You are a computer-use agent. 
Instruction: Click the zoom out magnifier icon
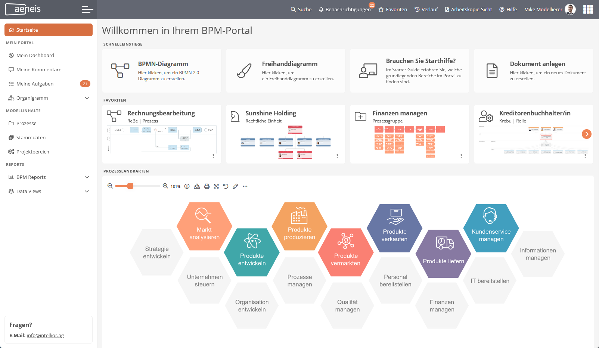(x=110, y=186)
